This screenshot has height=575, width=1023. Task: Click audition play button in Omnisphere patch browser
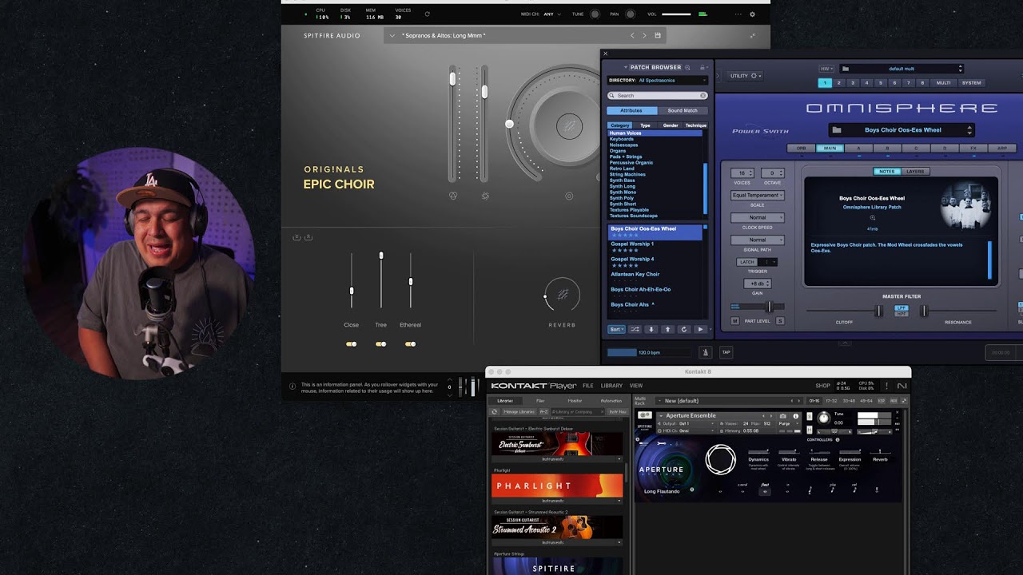point(700,329)
